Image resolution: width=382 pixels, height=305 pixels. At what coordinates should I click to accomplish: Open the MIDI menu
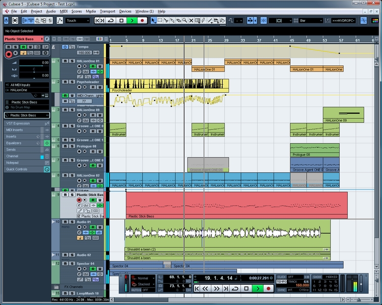pos(64,11)
